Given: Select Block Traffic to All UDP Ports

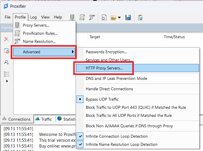Looking at the screenshot, I should 138,115.
